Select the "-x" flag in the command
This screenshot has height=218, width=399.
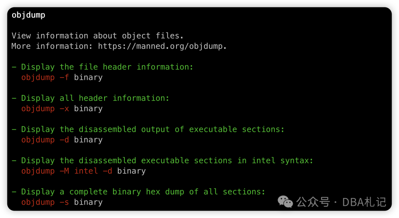(64, 109)
